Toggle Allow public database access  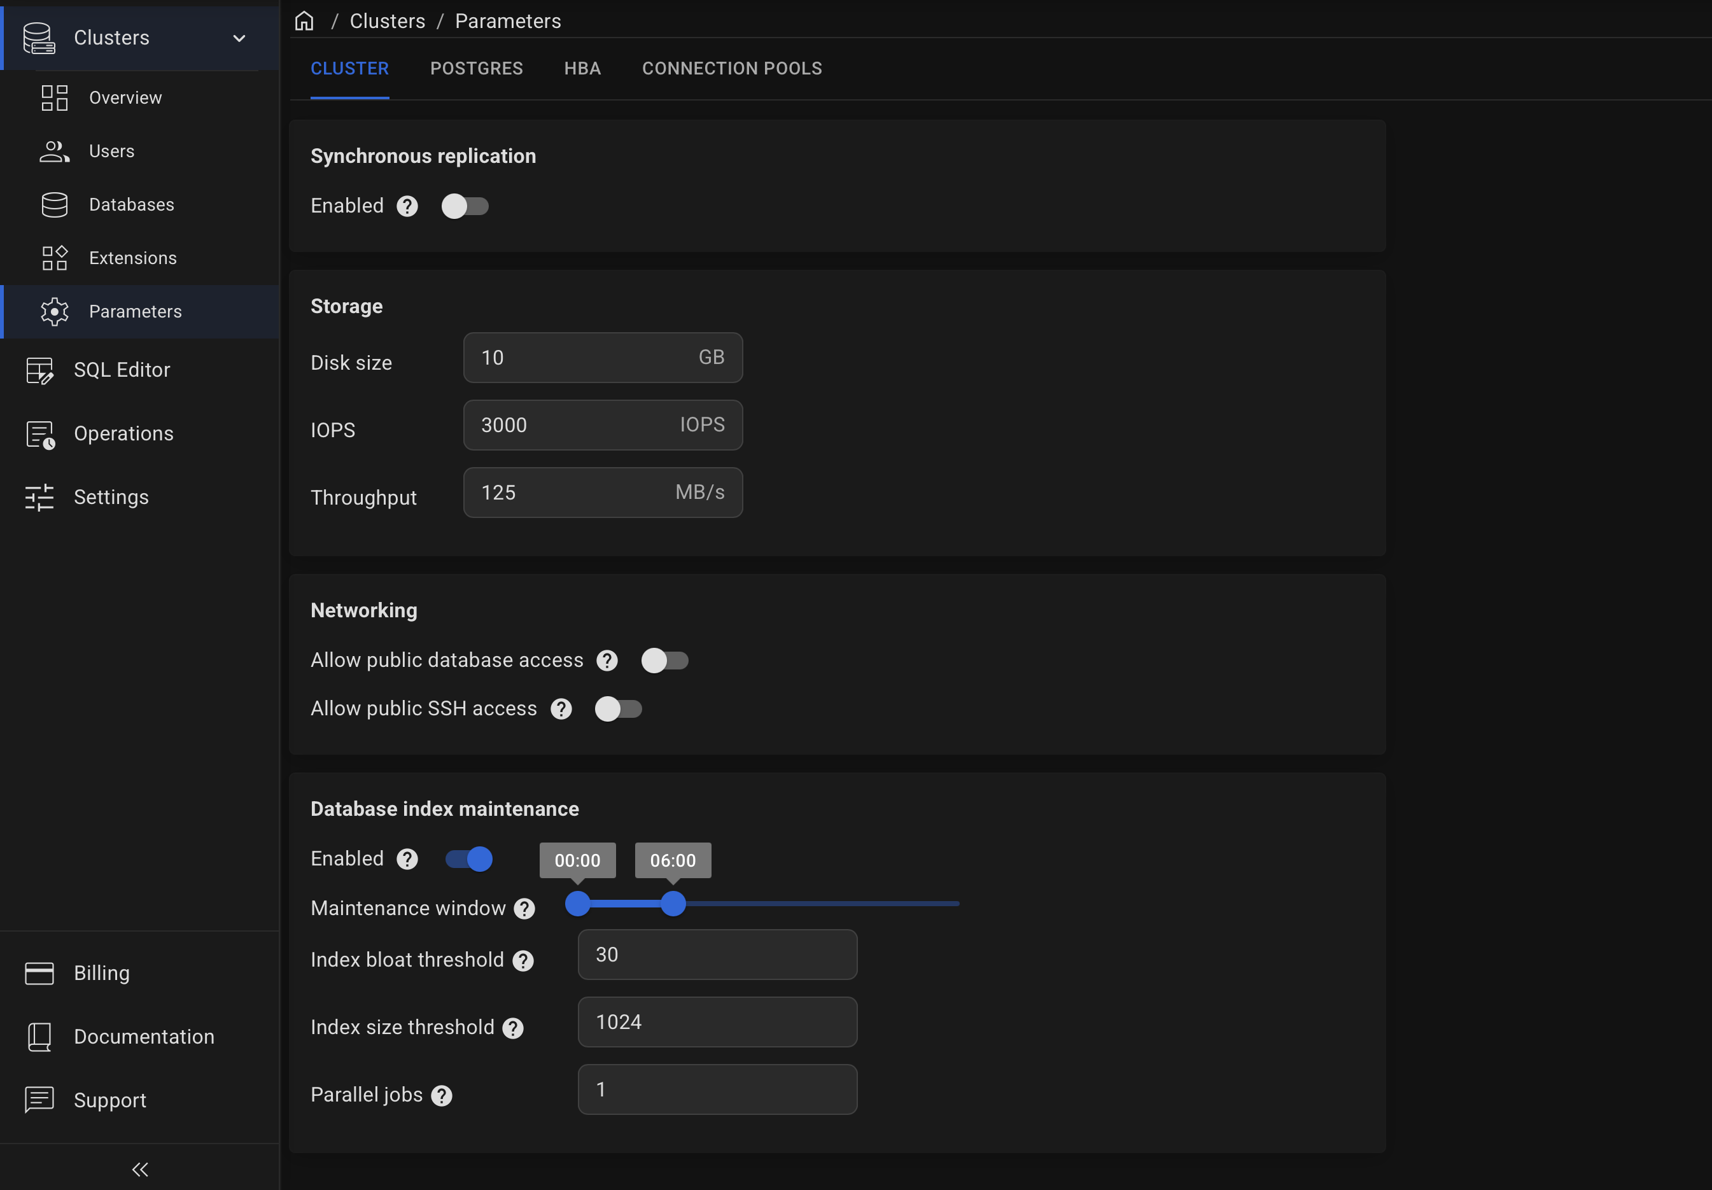pos(665,661)
